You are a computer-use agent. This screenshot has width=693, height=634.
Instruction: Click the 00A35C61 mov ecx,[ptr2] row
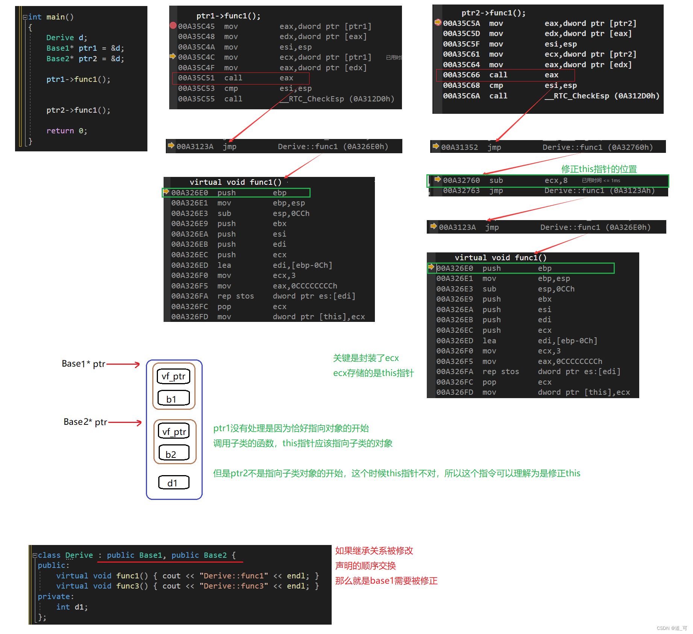(540, 54)
